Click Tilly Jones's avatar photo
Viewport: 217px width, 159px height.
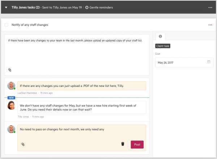(x=11, y=105)
